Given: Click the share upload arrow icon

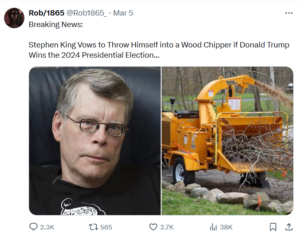Looking at the screenshot, I should pyautogui.click(x=288, y=227).
